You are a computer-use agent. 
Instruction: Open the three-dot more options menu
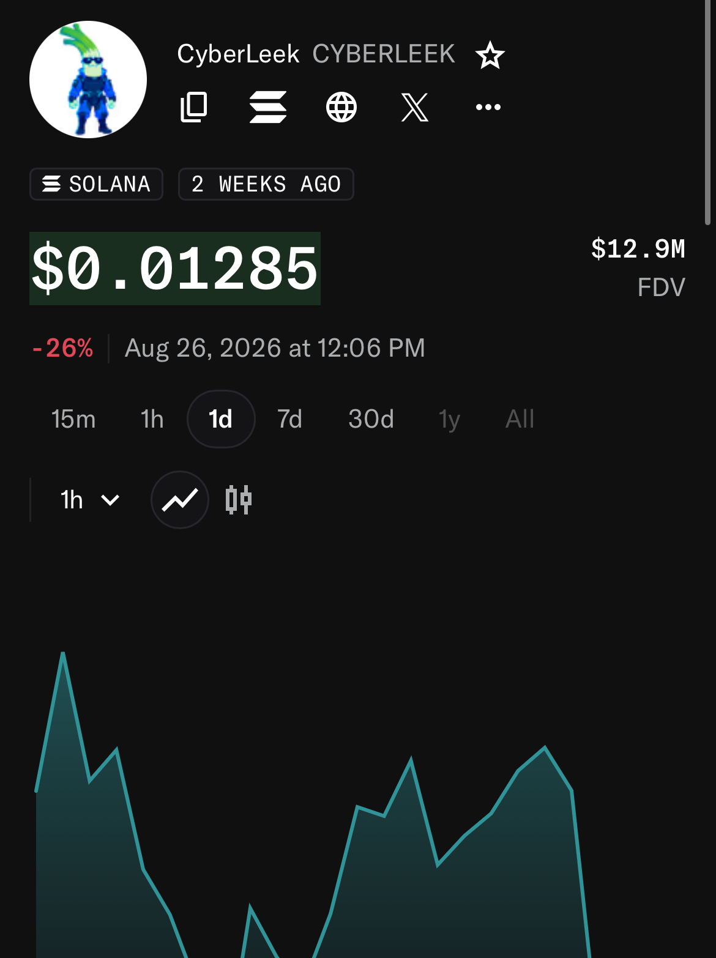tap(488, 107)
